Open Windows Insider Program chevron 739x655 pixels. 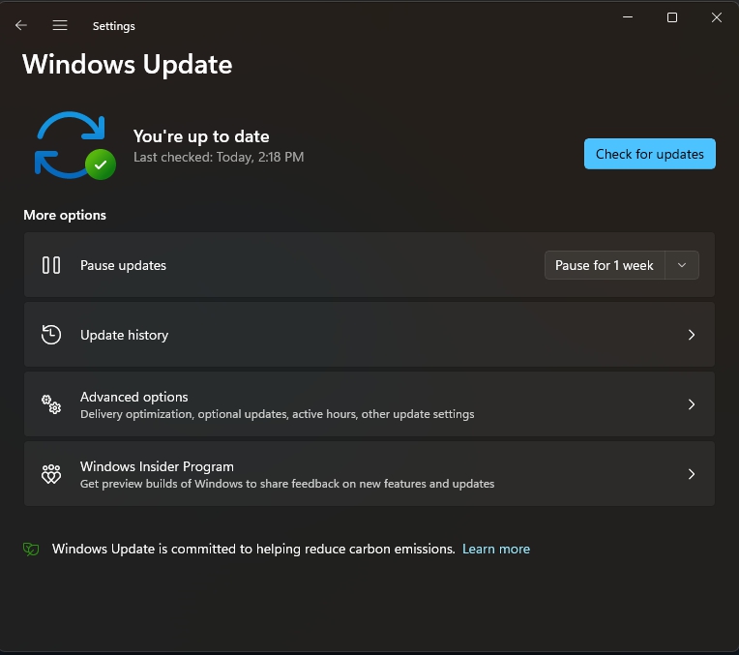pos(692,474)
